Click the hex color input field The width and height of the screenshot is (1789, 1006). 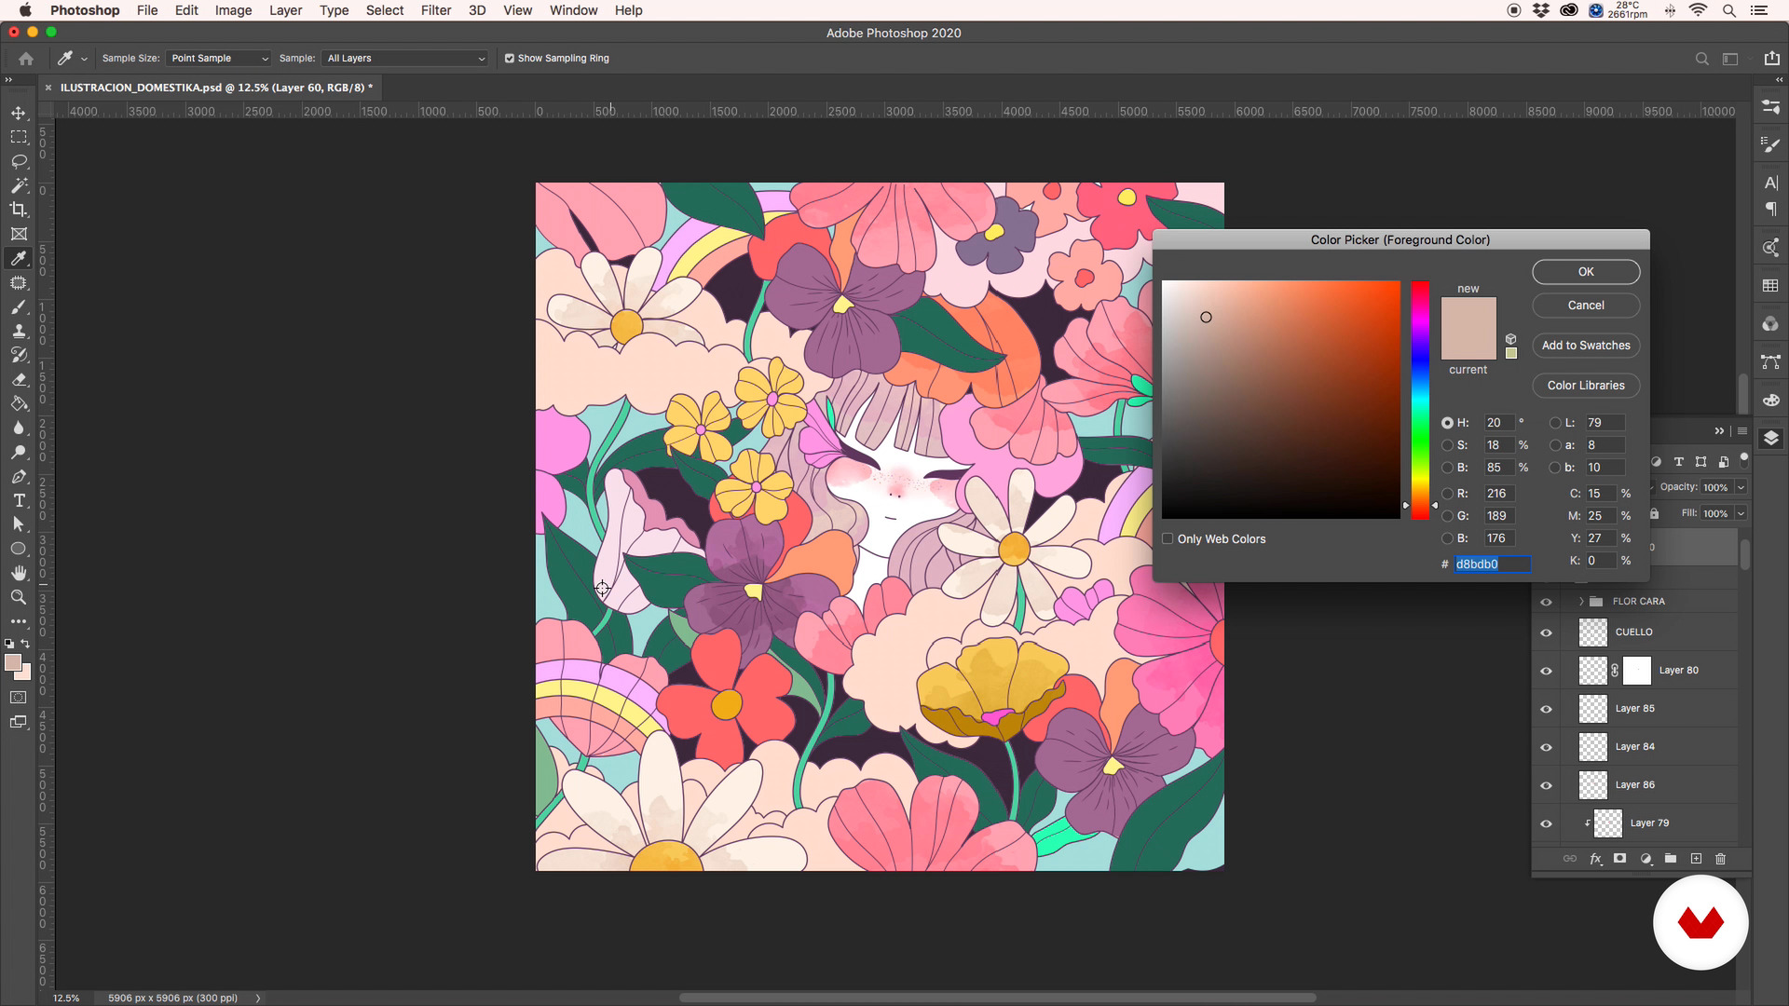point(1492,564)
